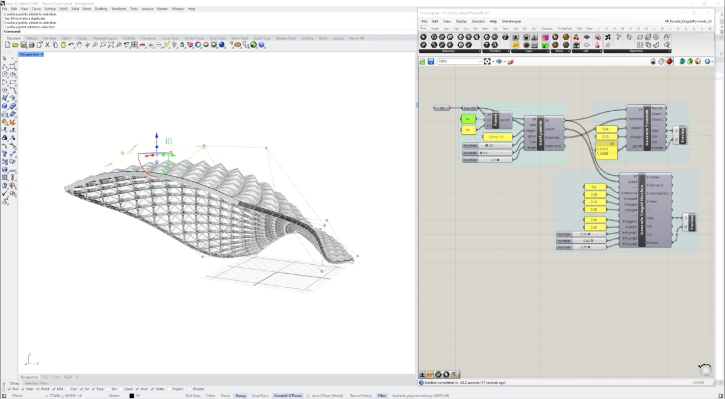This screenshot has height=399, width=725.
Task: Click the Save icon in Rhino Standard toolbar
Action: (23, 45)
